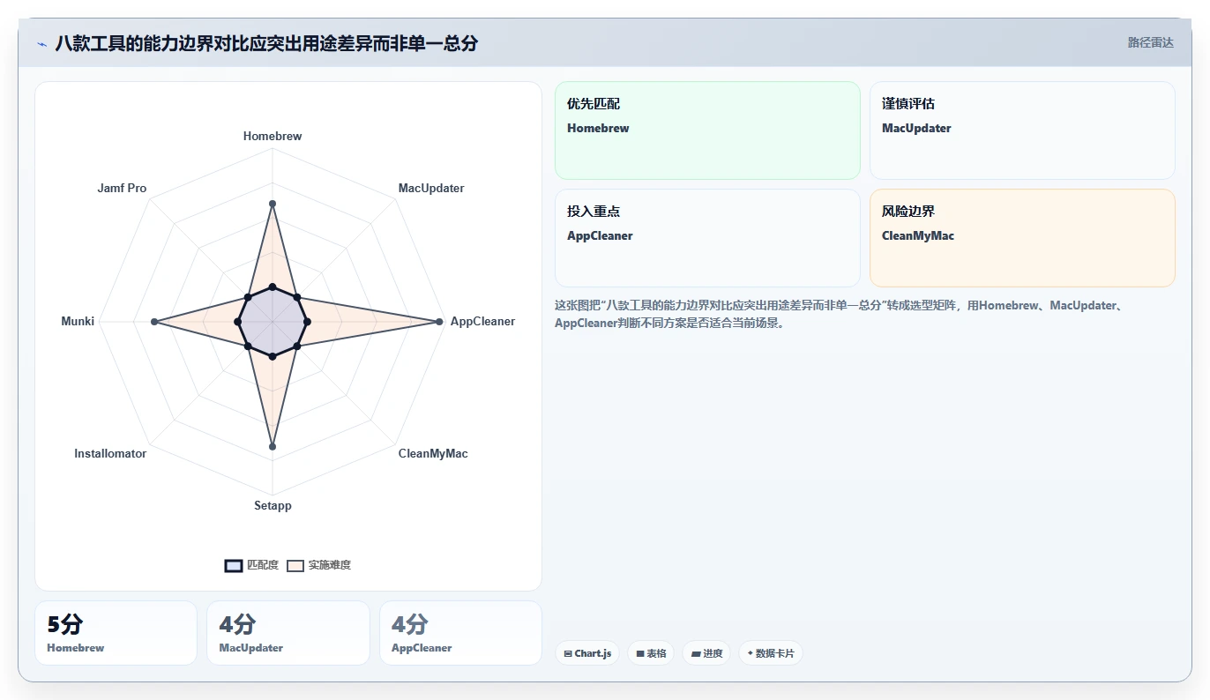Screen dimensions: 1210x700
Task: Select the Chart.js tag chip
Action: coord(587,653)
